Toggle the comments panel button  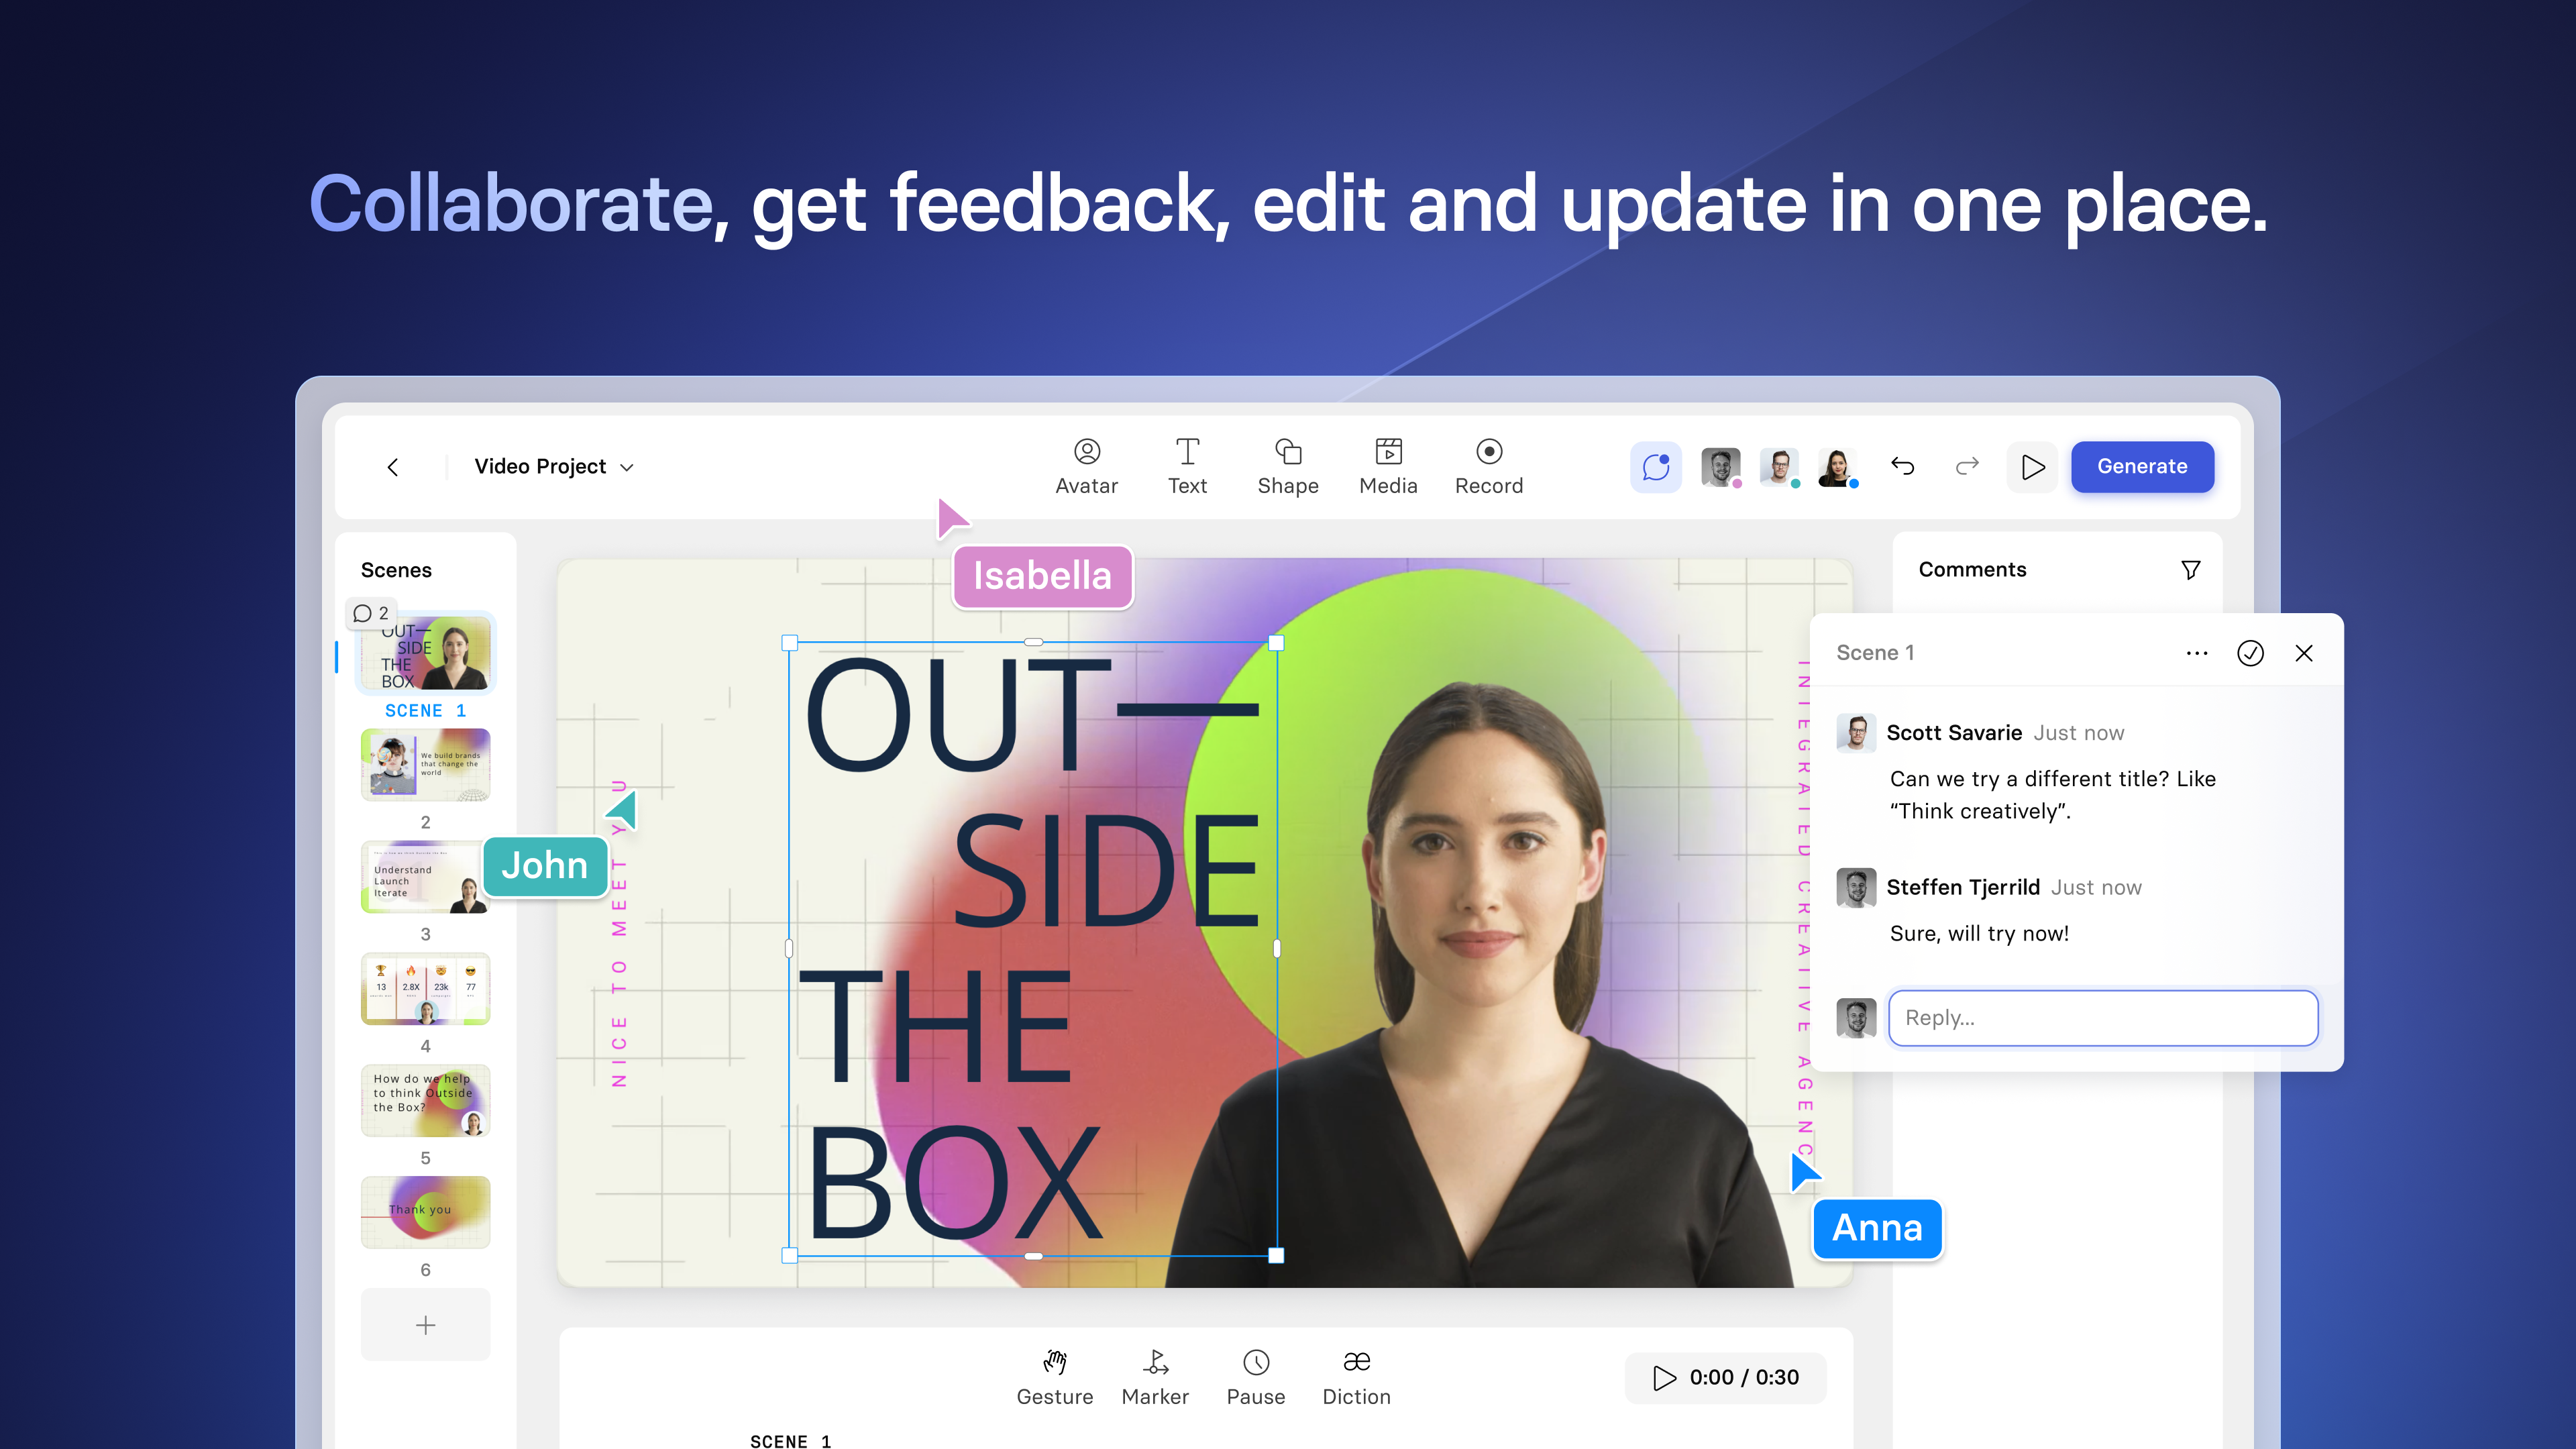click(1655, 467)
